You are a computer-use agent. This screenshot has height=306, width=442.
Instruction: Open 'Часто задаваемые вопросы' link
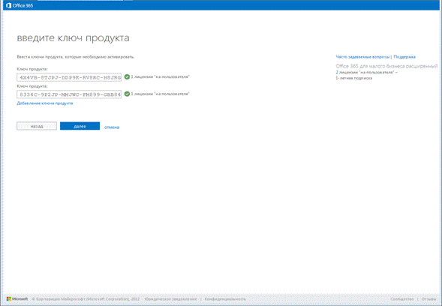point(362,57)
